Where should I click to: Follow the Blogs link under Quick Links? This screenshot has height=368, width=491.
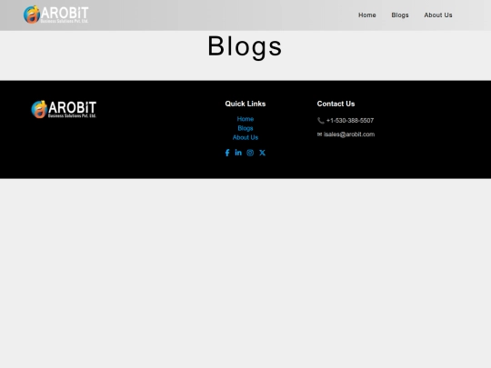point(245,128)
